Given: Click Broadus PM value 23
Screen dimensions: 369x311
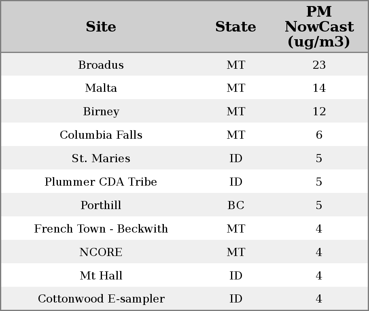Looking at the screenshot, I should (x=319, y=65).
